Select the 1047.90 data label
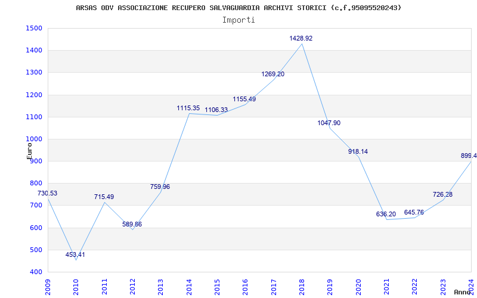 [x=329, y=123]
